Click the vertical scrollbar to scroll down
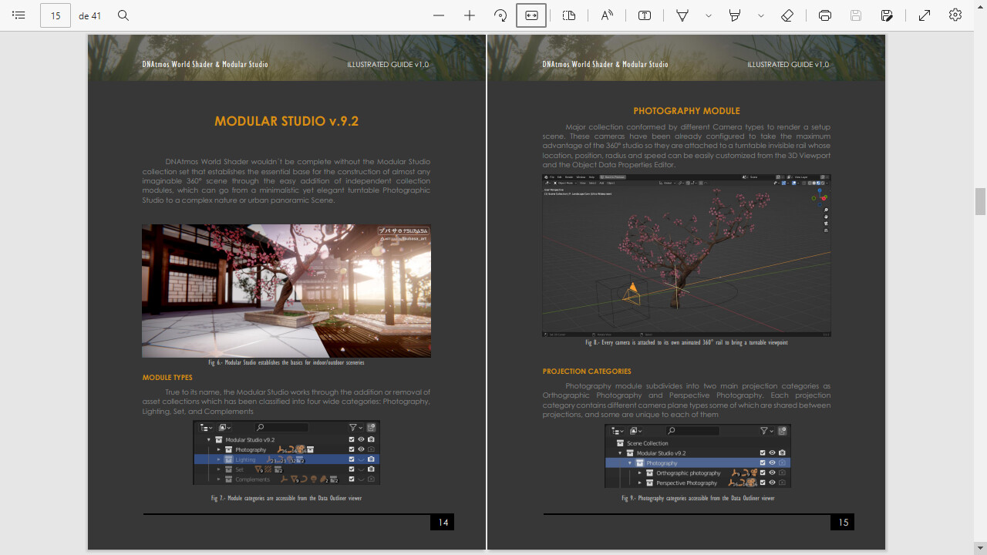The height and width of the screenshot is (555, 987). pyautogui.click(x=980, y=202)
